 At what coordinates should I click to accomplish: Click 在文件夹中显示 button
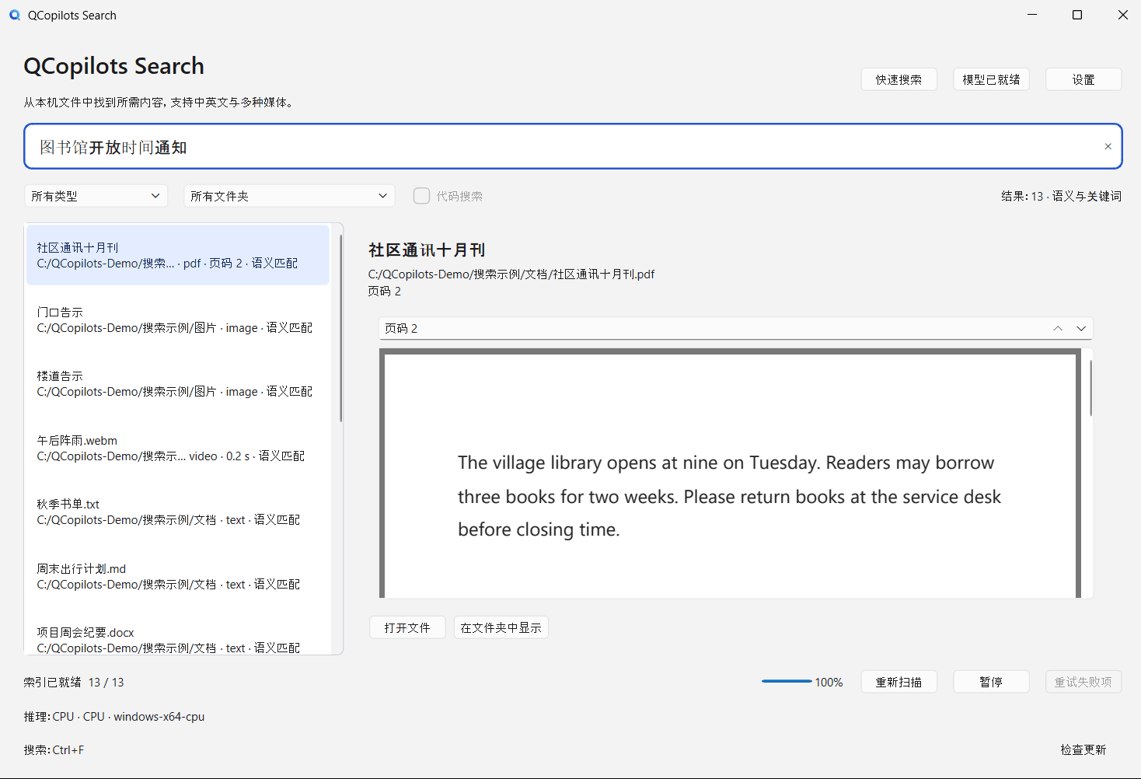[501, 627]
